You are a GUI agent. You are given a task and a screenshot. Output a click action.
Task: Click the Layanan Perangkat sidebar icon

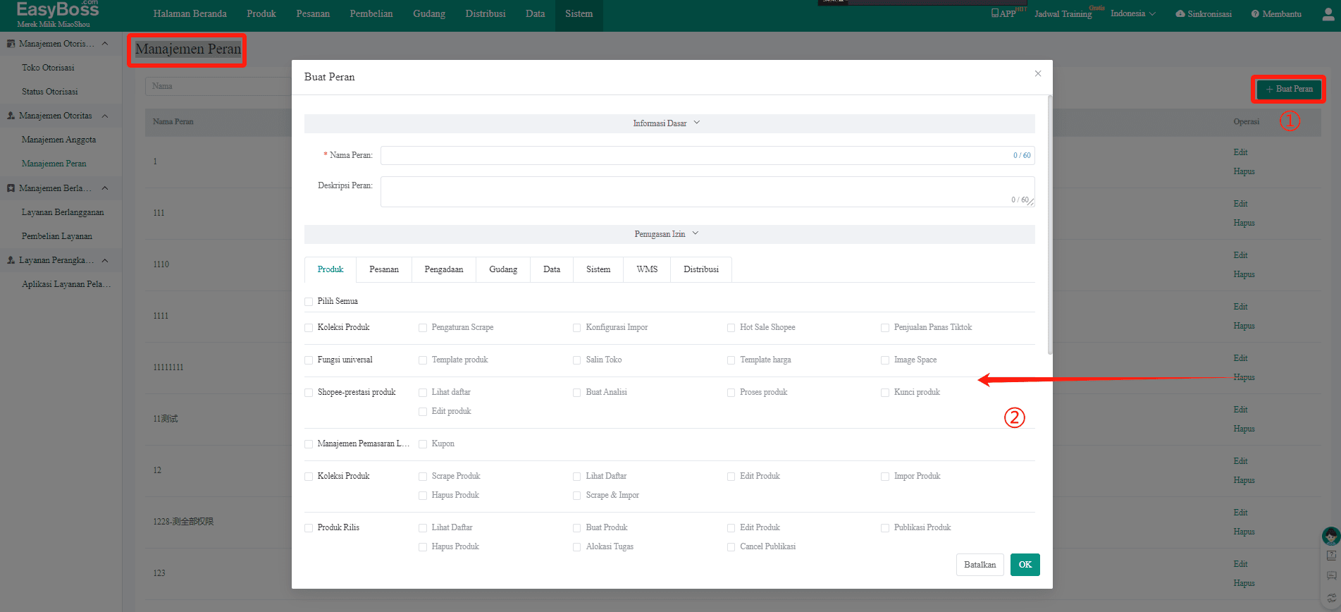[x=11, y=260]
